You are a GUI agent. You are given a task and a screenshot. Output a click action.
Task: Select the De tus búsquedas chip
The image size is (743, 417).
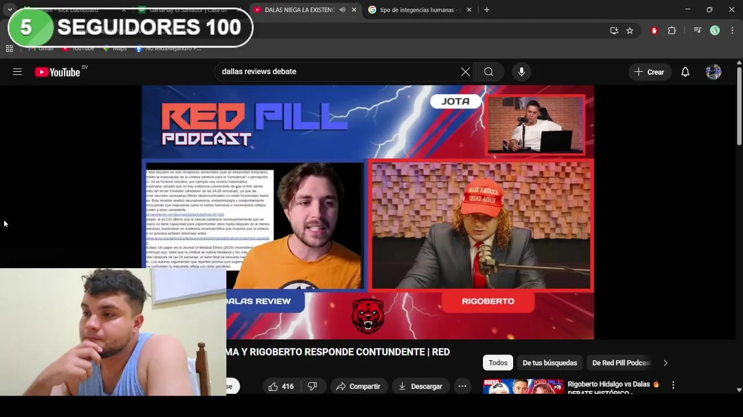point(550,363)
